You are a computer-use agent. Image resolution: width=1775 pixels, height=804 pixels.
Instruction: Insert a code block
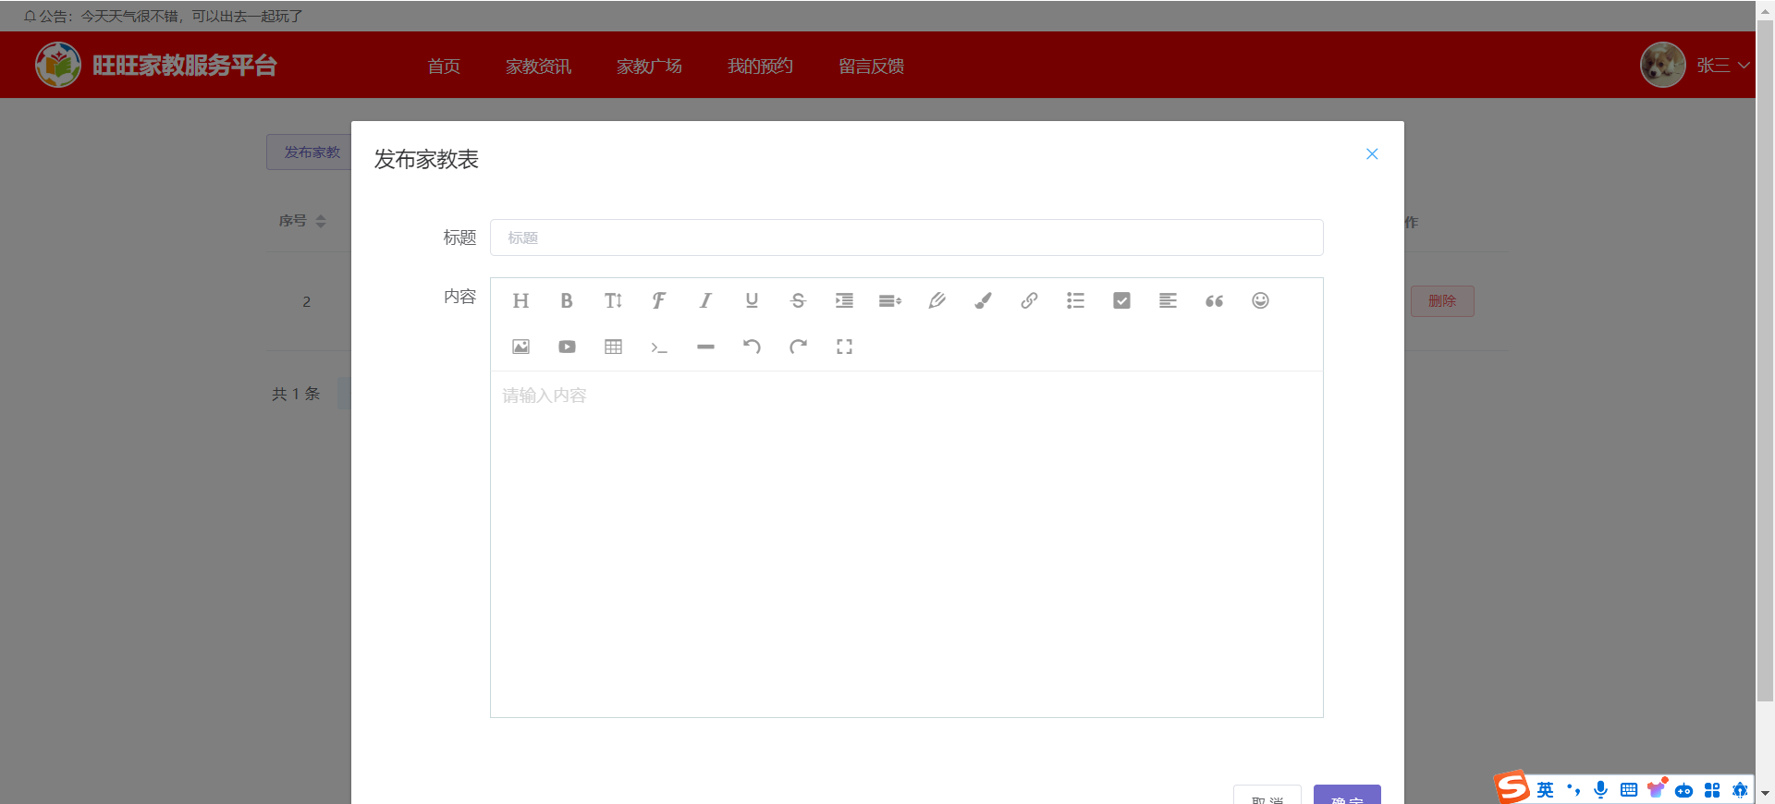coord(659,347)
